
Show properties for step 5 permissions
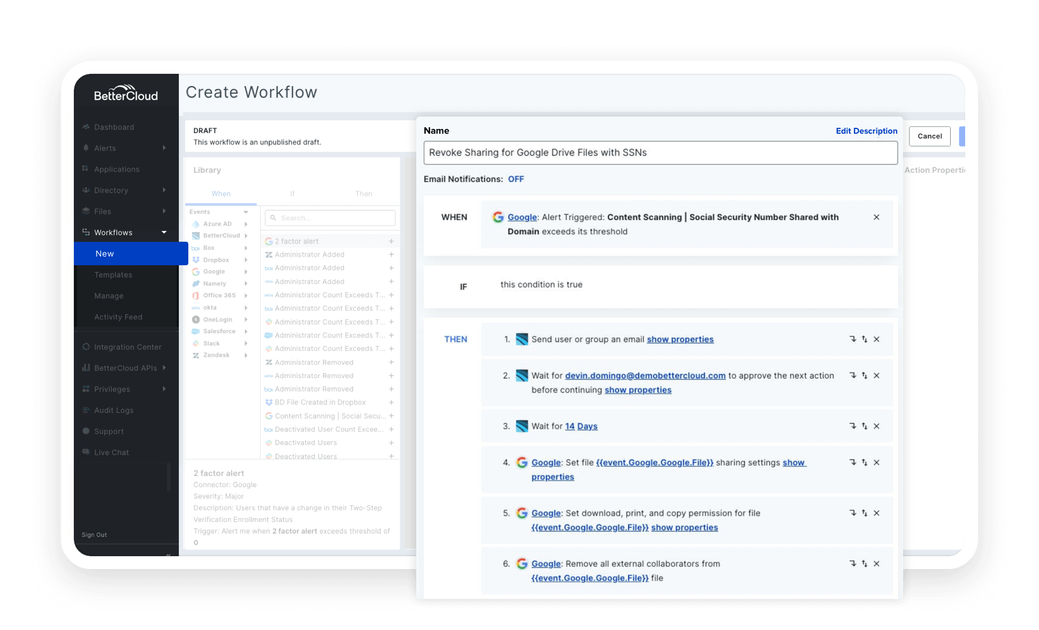(x=684, y=527)
